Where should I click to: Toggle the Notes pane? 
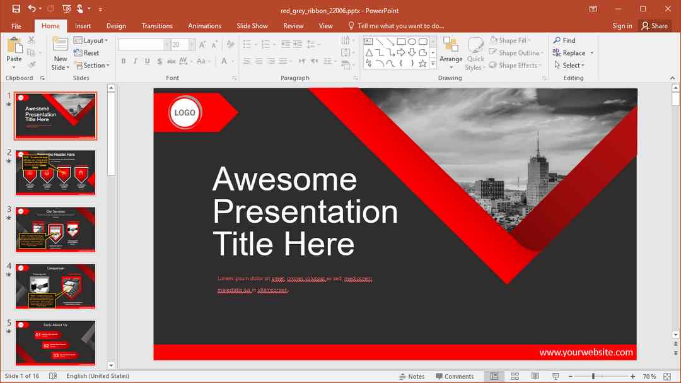tap(411, 377)
